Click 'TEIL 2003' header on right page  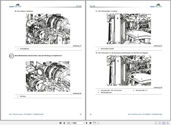[x=92, y=6]
